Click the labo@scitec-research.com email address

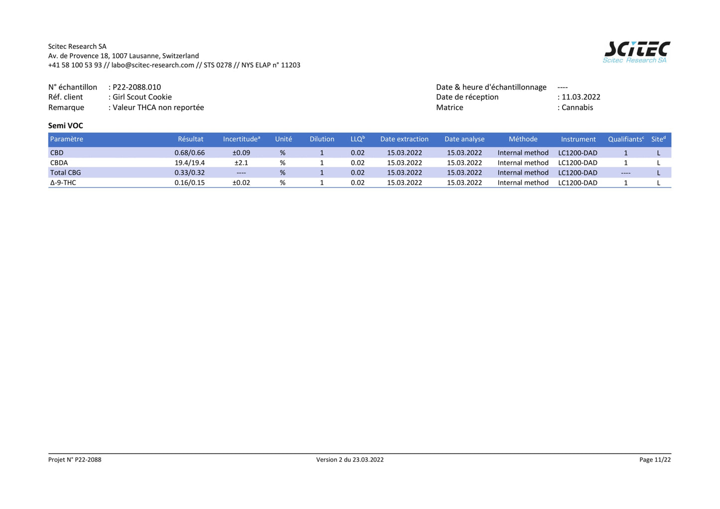(x=152, y=65)
